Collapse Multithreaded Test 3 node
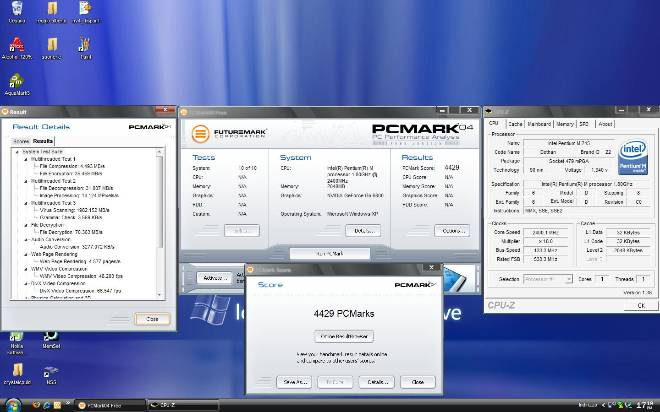Image resolution: width=660 pixels, height=412 pixels. (26, 203)
